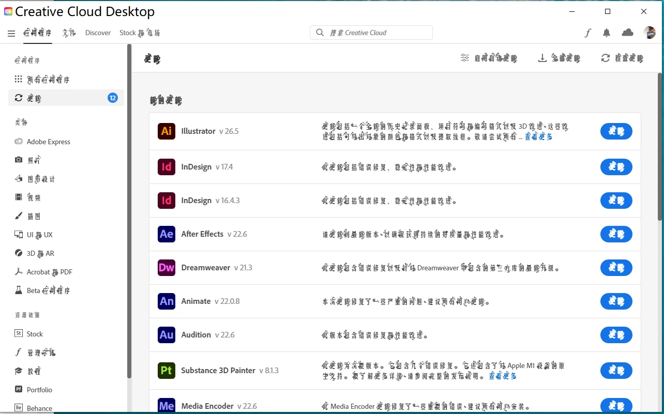Click the Illustrator app name text
Screen dimensions: 664x414
coord(198,131)
